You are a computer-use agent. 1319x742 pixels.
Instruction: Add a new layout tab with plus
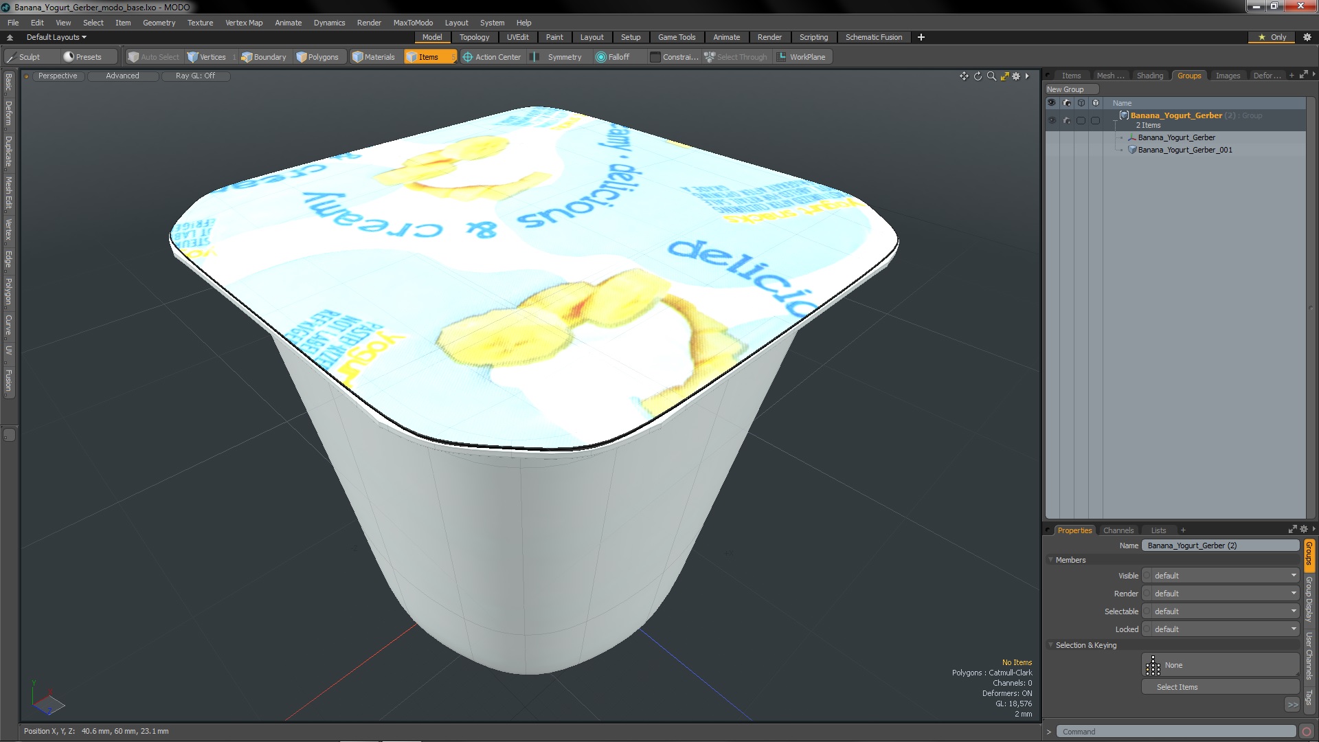921,37
